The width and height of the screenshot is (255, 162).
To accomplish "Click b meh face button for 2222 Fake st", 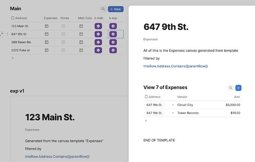I will 98,50.
